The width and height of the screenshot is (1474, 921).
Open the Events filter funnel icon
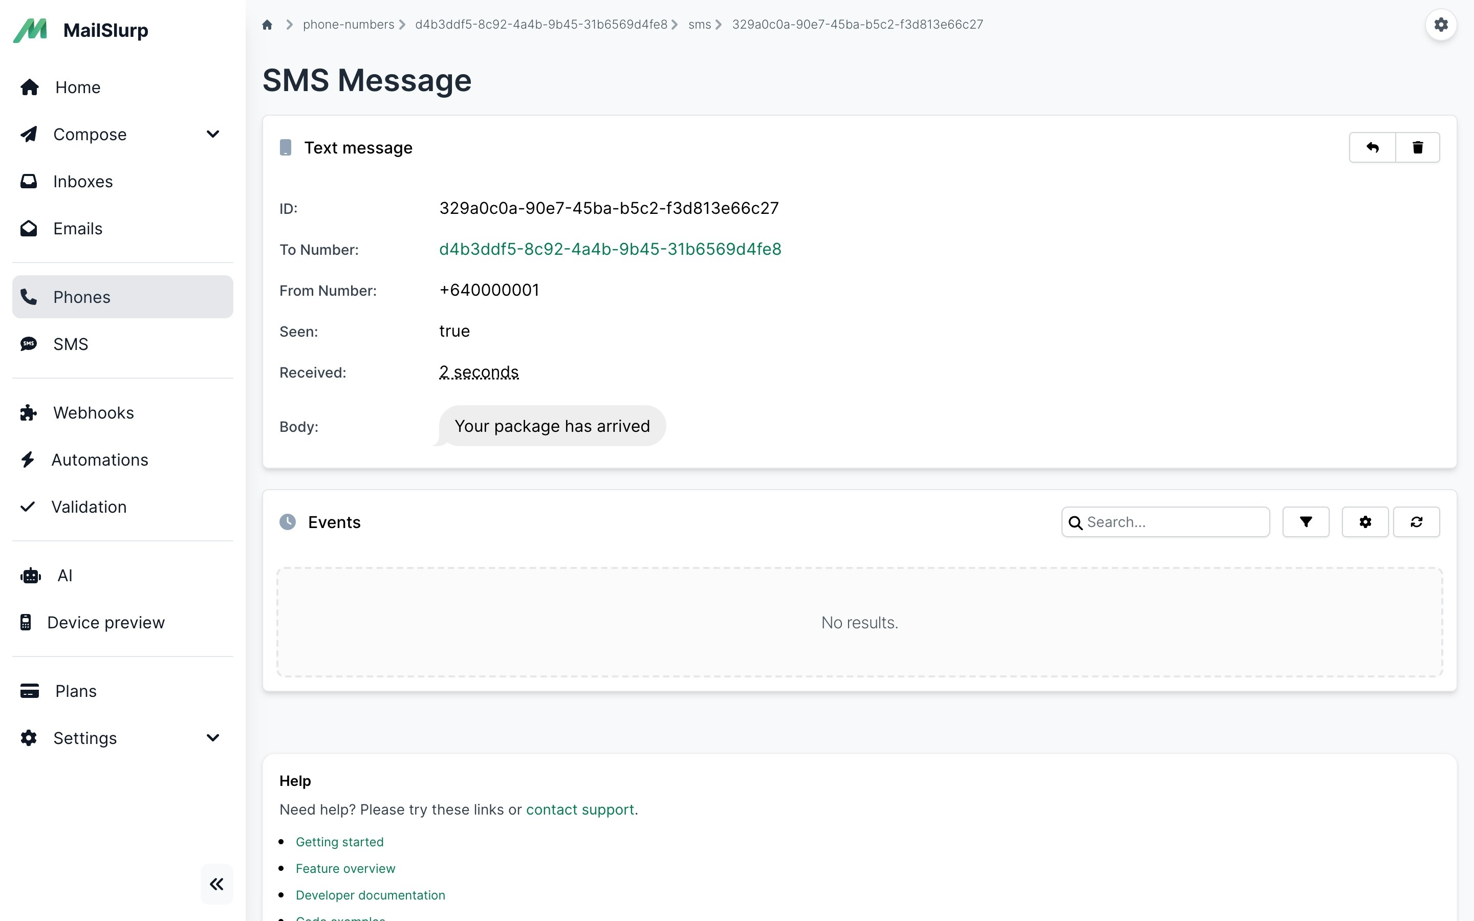(1305, 522)
